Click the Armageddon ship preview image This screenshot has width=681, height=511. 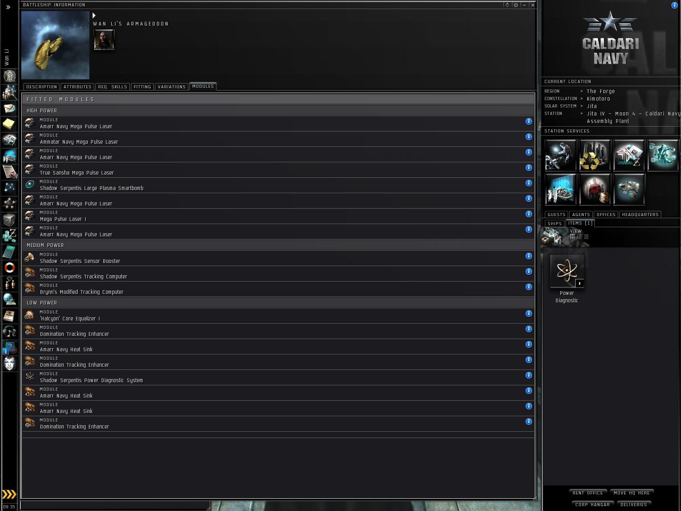[x=55, y=45]
